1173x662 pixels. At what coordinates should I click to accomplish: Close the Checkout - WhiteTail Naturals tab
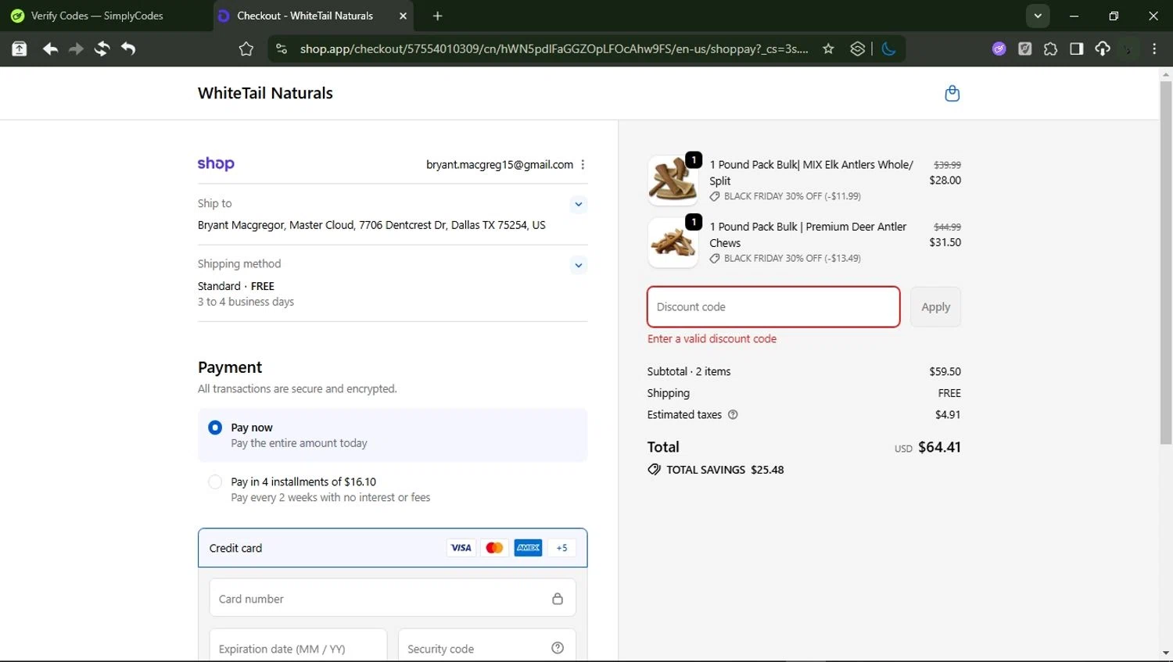pos(403,16)
